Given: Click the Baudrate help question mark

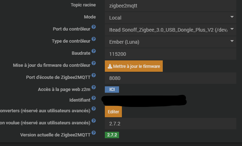Looking at the screenshot, I should (x=94, y=52).
